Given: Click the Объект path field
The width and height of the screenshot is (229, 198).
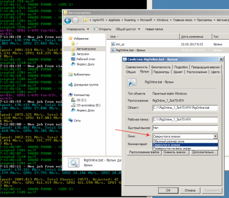Looking at the screenshot, I should 185,108.
